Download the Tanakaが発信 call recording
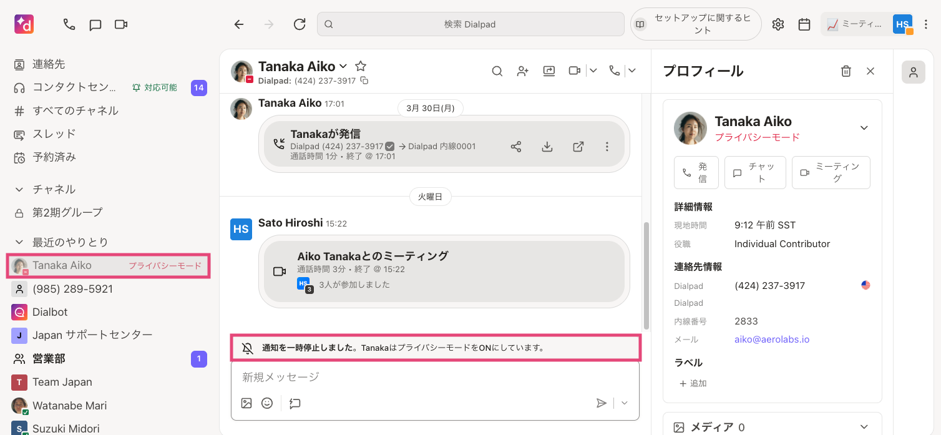Image resolution: width=941 pixels, height=435 pixels. (547, 147)
